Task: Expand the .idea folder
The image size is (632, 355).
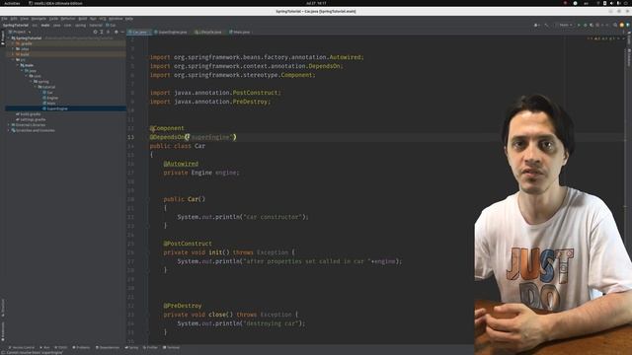Action: click(13, 49)
